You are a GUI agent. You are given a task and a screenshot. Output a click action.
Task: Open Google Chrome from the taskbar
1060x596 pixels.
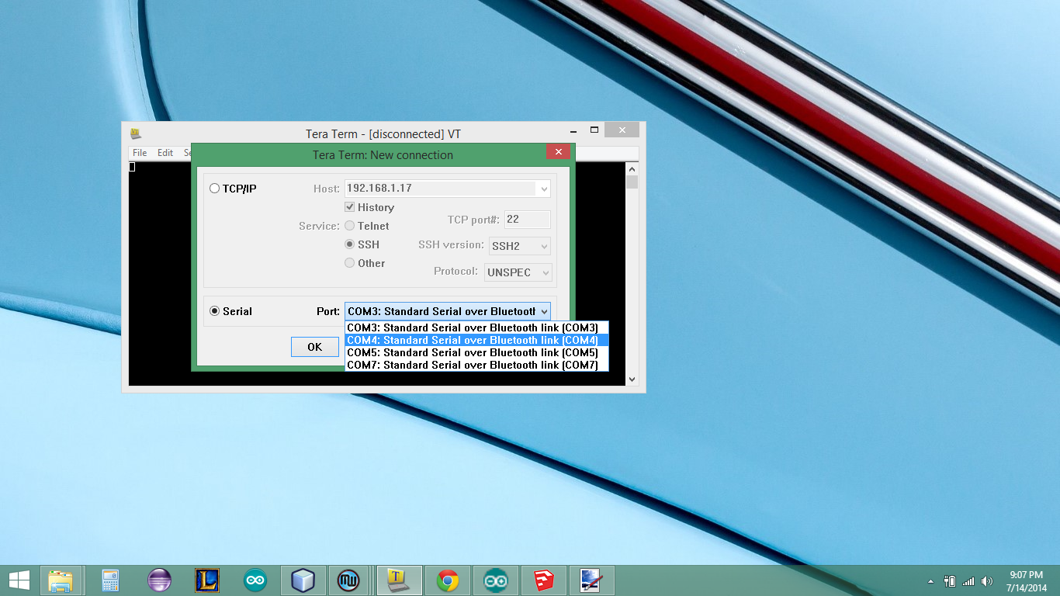(x=448, y=580)
